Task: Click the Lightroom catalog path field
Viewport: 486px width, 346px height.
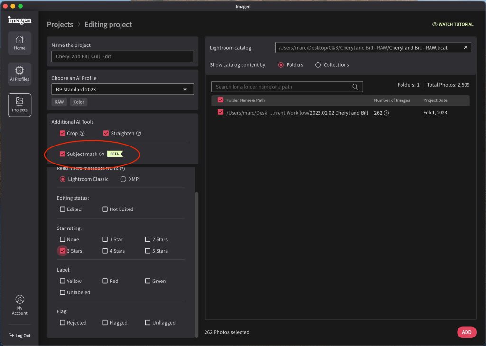Action: [373, 48]
